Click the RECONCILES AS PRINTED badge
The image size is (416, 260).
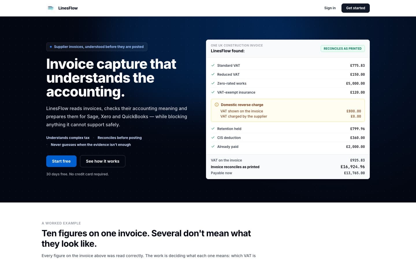pyautogui.click(x=343, y=49)
